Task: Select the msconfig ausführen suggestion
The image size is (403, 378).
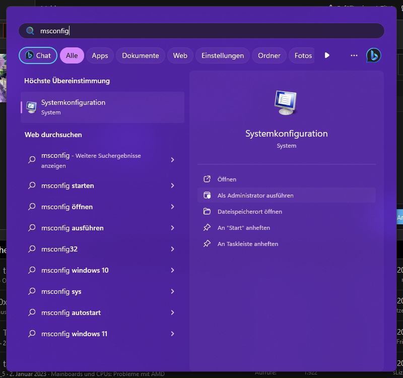Action: pyautogui.click(x=103, y=228)
